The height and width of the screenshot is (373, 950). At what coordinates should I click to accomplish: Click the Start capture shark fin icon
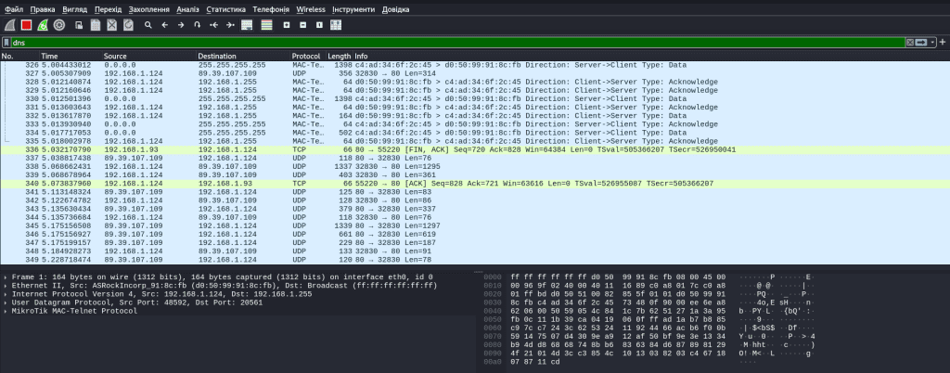click(x=9, y=25)
